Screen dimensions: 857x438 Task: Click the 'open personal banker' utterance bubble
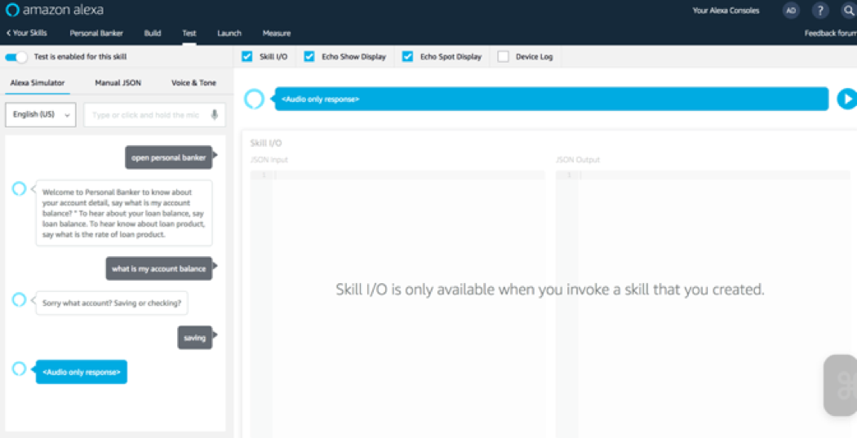pyautogui.click(x=169, y=157)
